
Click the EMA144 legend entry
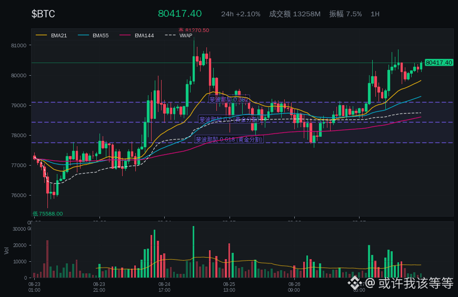[137, 36]
